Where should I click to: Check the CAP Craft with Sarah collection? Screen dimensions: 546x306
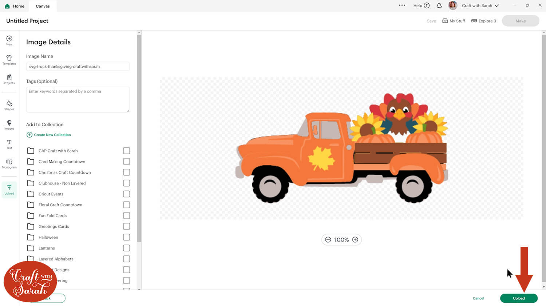(126, 151)
